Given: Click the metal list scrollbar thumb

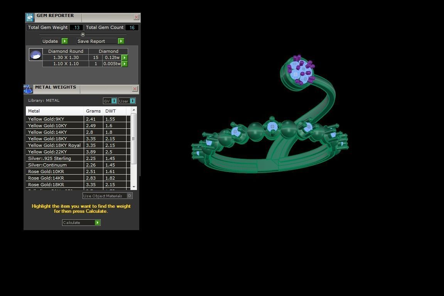Looking at the screenshot, I should pos(133,139).
